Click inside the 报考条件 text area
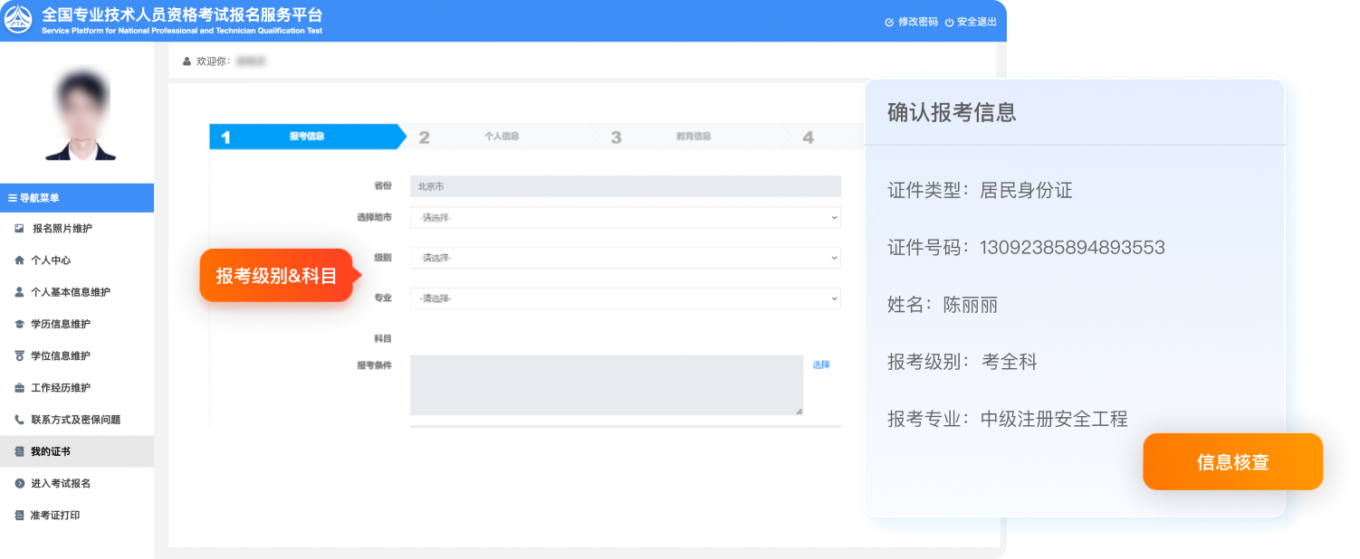1360x559 pixels. coord(605,384)
